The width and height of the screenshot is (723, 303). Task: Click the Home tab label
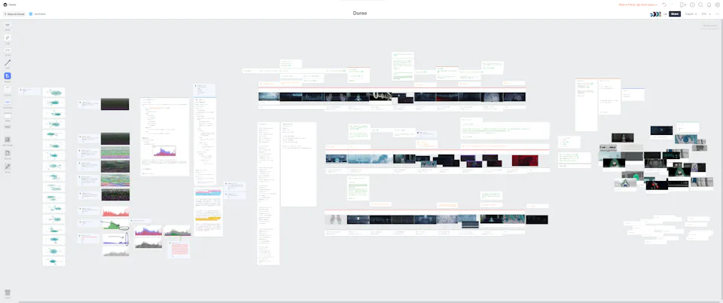(12, 5)
